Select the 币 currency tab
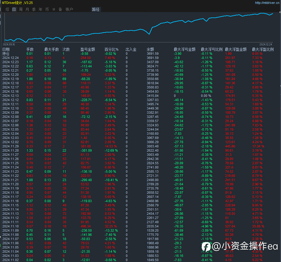Image resolution: width=281 pixels, height=262 pixels. tap(47, 9)
